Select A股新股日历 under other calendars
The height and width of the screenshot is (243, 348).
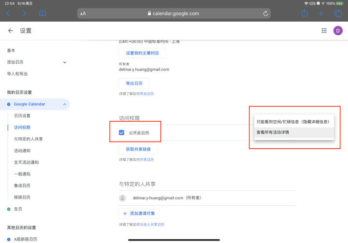point(26,239)
